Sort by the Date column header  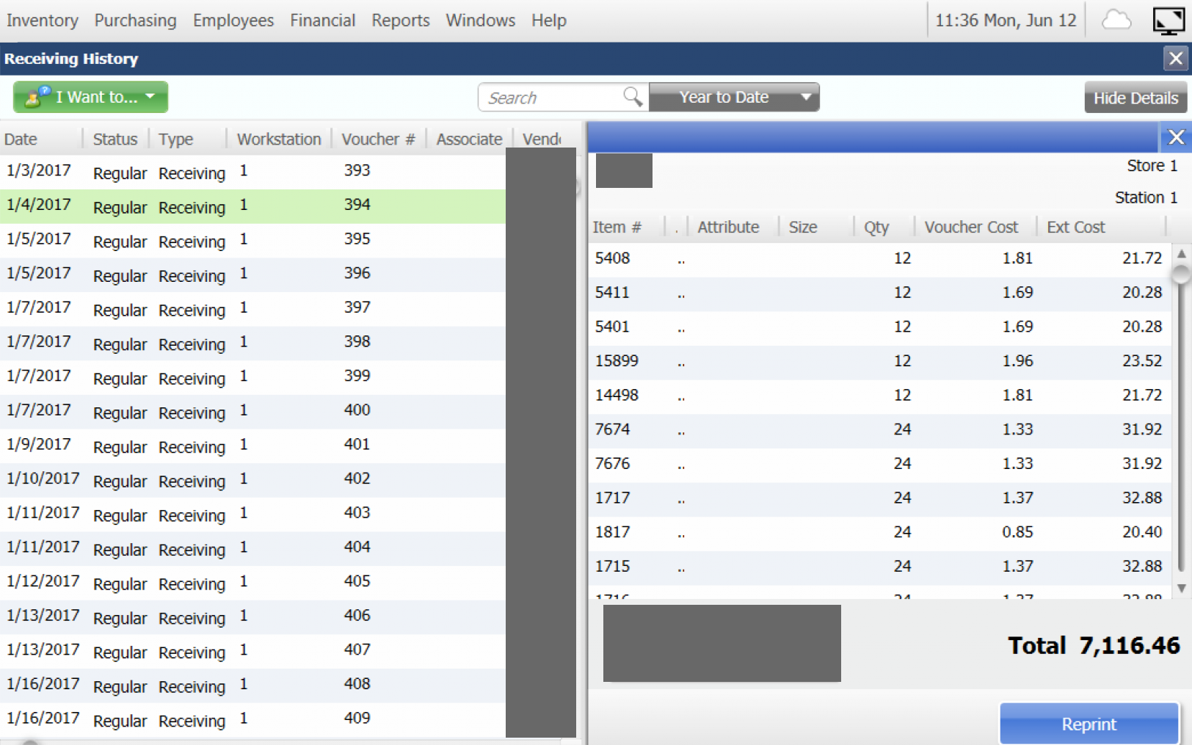(x=21, y=139)
